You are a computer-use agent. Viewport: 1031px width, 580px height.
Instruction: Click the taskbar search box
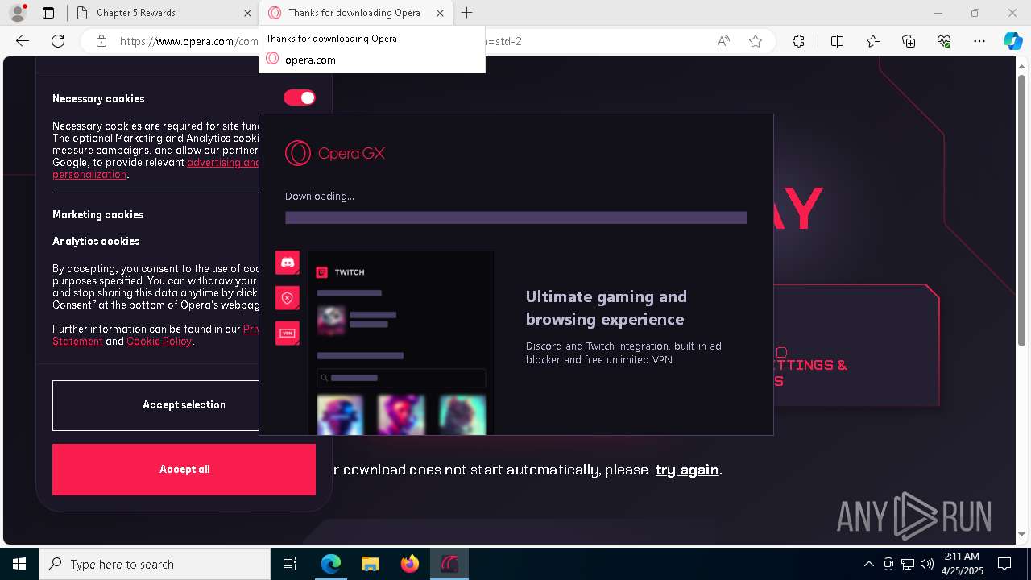[x=155, y=564]
